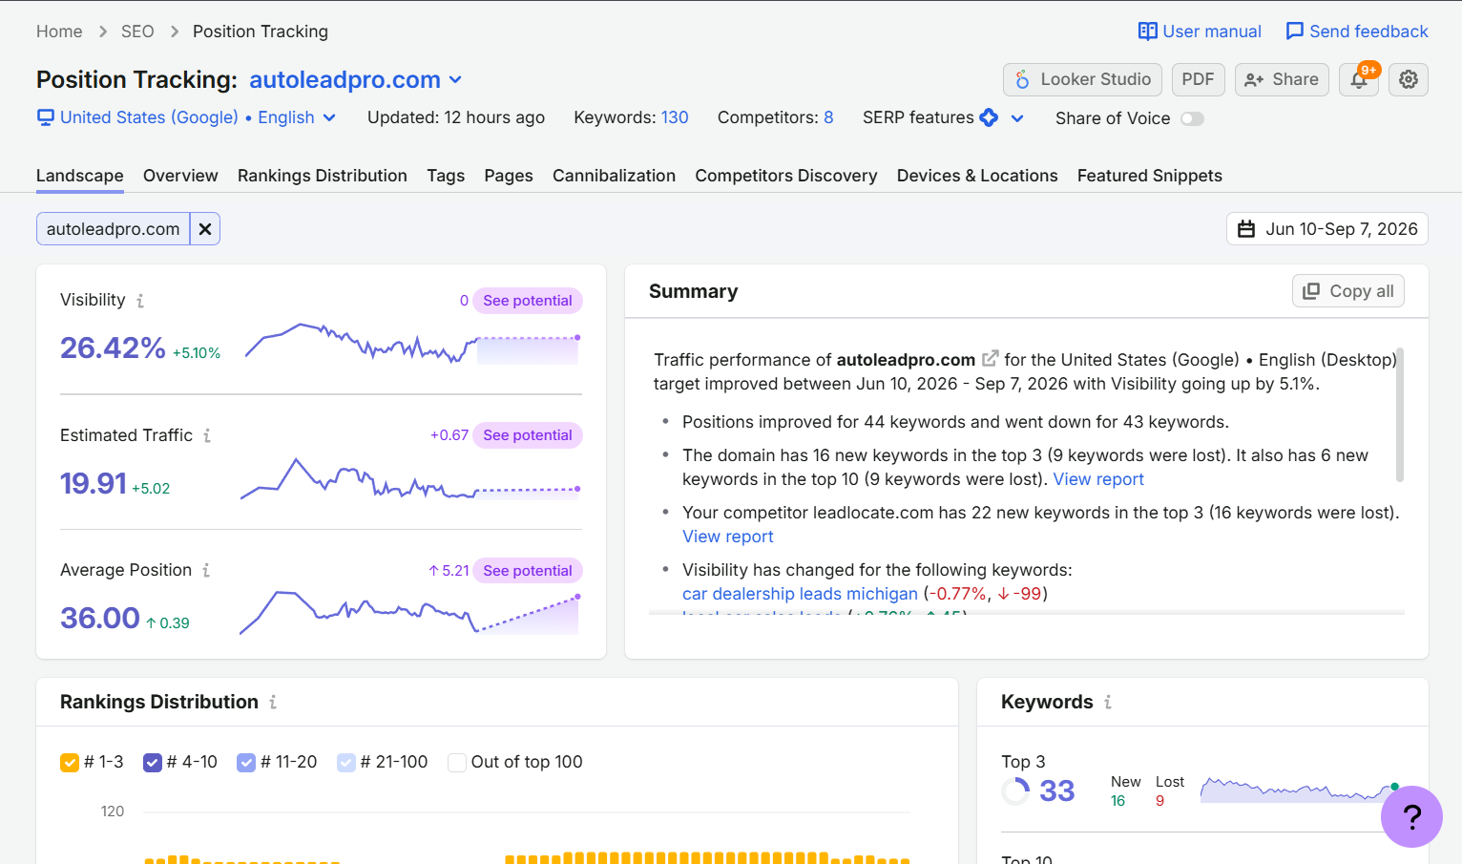Viewport: 1462px width, 864px height.
Task: Click the desktop device icon by United States
Action: point(45,117)
